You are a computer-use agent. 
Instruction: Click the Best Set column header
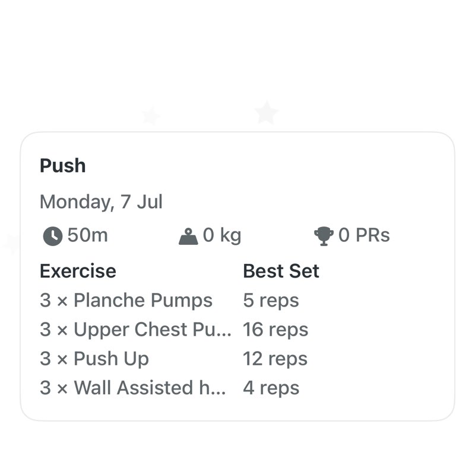pyautogui.click(x=281, y=271)
